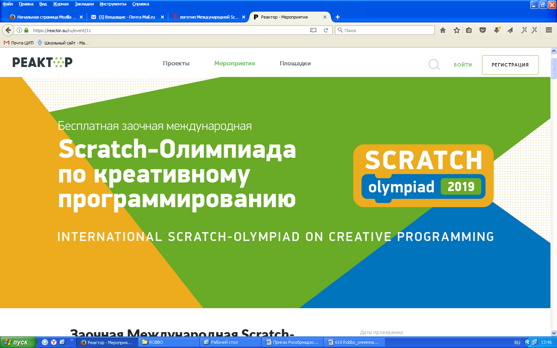Click the РЕАКТОР site logo
Image resolution: width=557 pixels, height=348 pixels.
click(x=43, y=62)
